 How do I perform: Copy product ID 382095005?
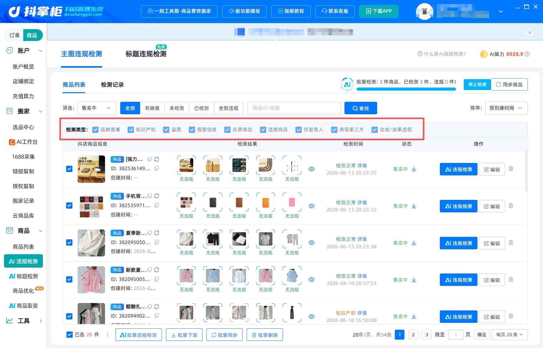coord(157,279)
